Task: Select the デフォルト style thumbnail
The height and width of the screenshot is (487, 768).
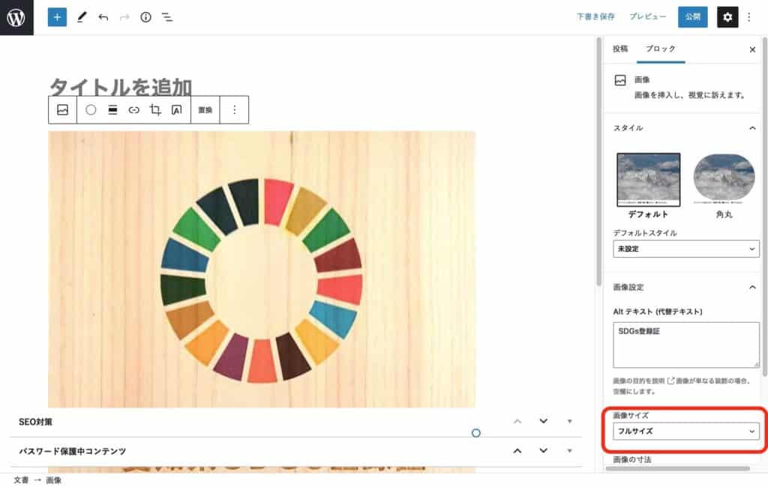Action: pos(648,179)
